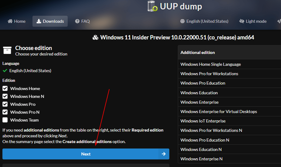Deselect the Windows Pro N checkbox
This screenshot has height=167, width=281.
point(5,112)
